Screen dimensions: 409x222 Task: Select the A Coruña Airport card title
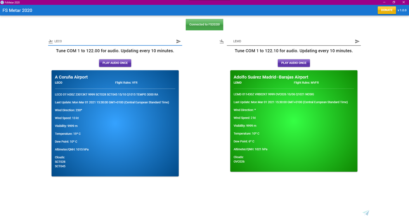(71, 77)
